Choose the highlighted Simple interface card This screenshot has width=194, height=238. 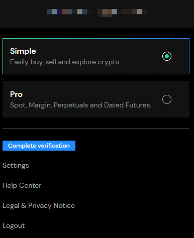[96, 56]
